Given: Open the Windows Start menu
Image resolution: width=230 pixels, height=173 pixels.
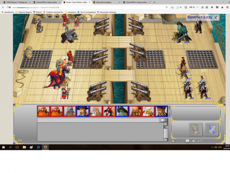Looking at the screenshot, I should coord(3,147).
